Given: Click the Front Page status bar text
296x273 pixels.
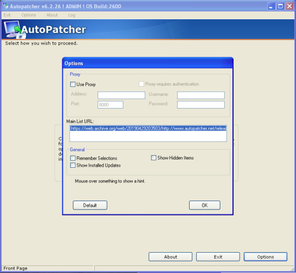Looking at the screenshot, I should [x=15, y=268].
